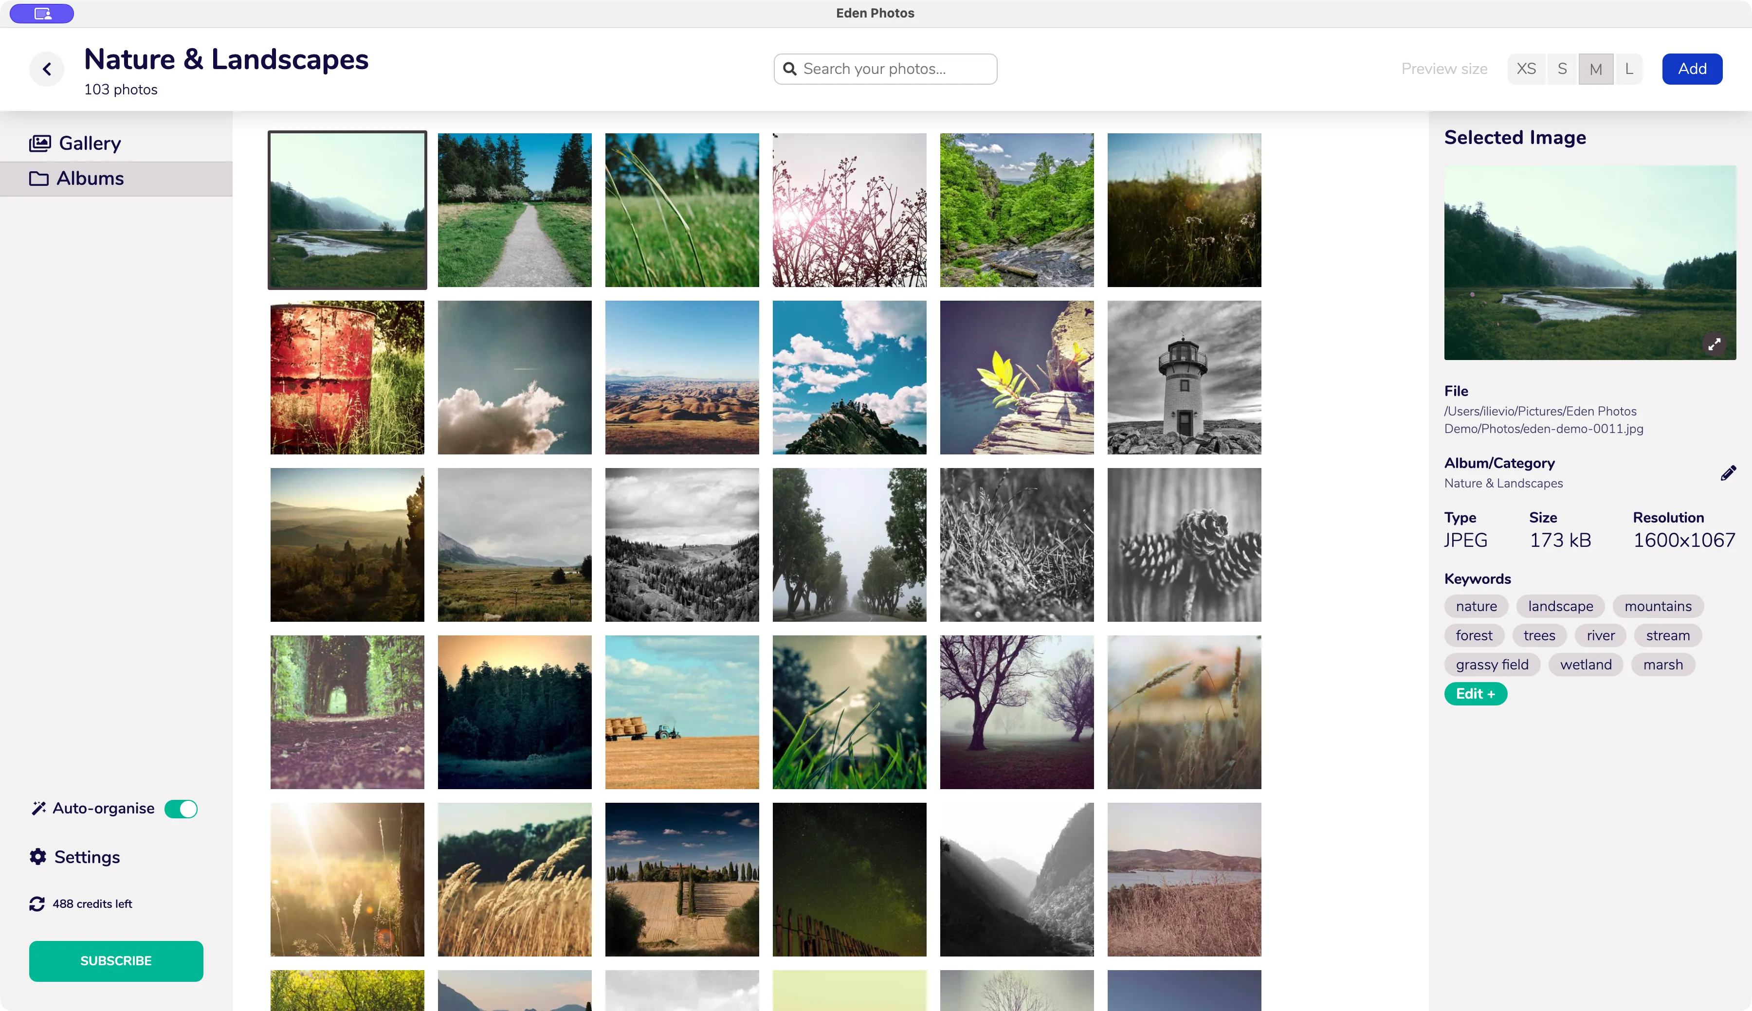The image size is (1752, 1011).
Task: Click the '103 photos' count text
Action: (121, 90)
